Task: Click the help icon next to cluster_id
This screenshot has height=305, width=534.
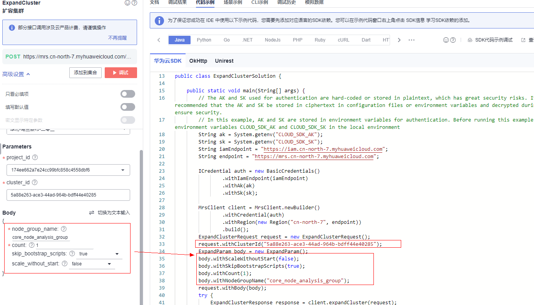Action: (x=35, y=182)
